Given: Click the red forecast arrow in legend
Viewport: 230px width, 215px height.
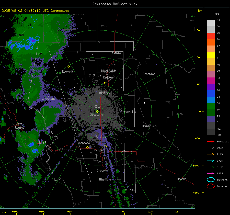Looking at the screenshot, I should (x=211, y=141).
